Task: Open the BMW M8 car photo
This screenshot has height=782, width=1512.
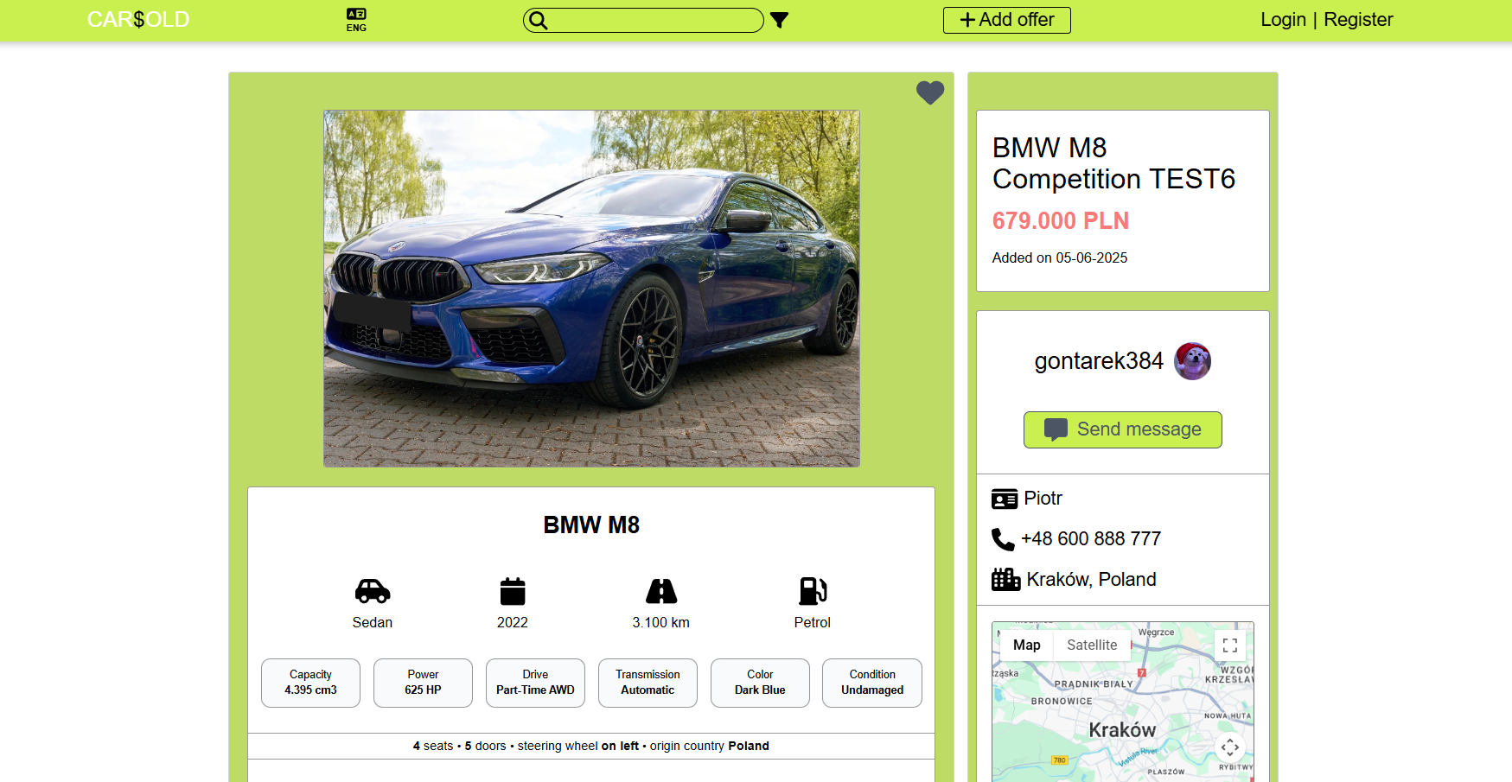Action: [591, 289]
